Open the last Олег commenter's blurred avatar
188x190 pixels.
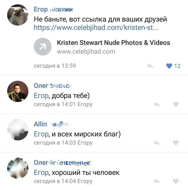pyautogui.click(x=18, y=168)
